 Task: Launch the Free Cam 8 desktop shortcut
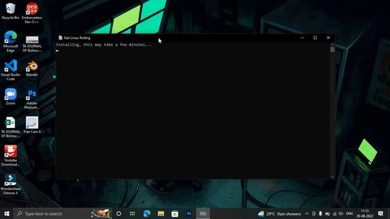click(x=32, y=125)
